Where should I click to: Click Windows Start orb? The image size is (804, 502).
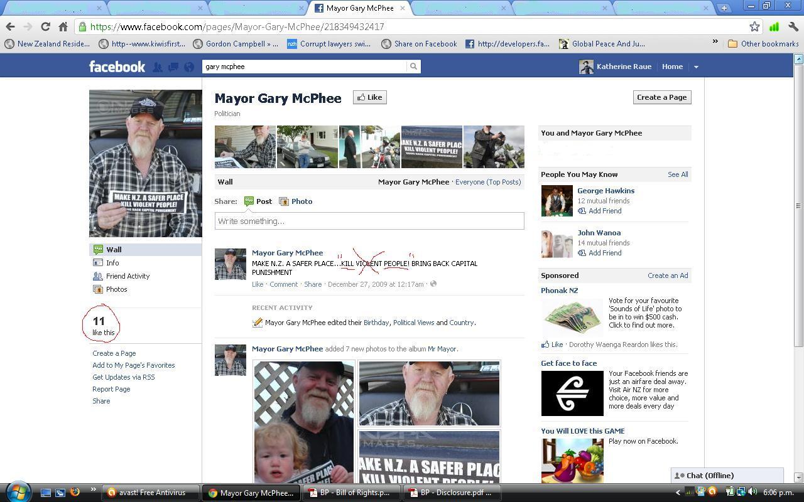click(17, 491)
